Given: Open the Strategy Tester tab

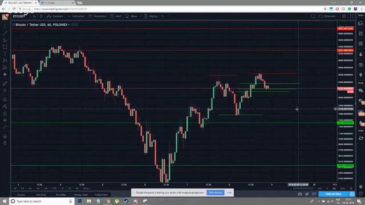Looking at the screenshot, I should 81,195.
